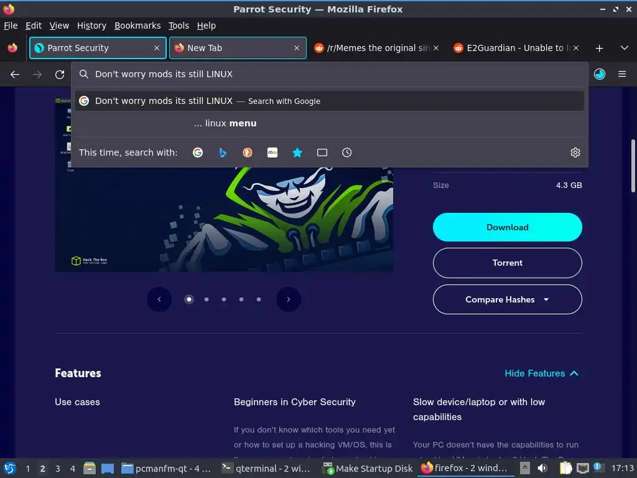Collapse section with Hide Features link

[542, 373]
